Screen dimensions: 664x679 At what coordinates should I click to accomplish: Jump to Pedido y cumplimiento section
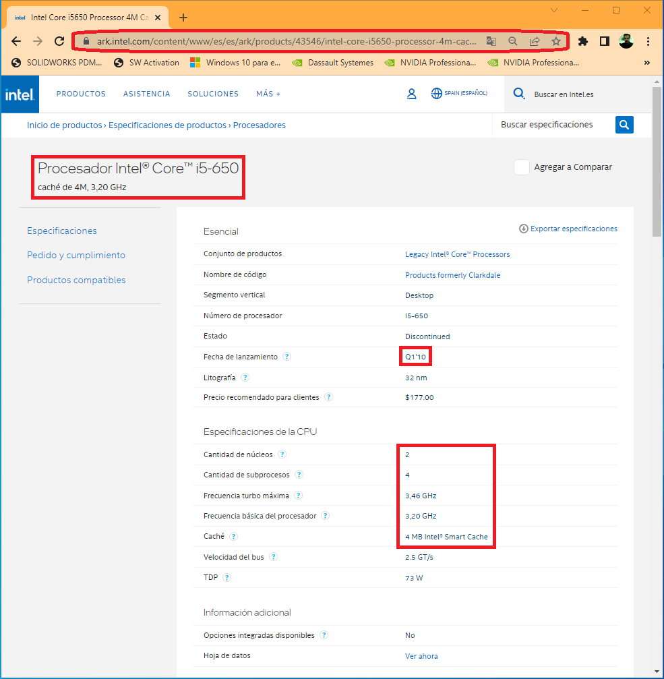(76, 255)
